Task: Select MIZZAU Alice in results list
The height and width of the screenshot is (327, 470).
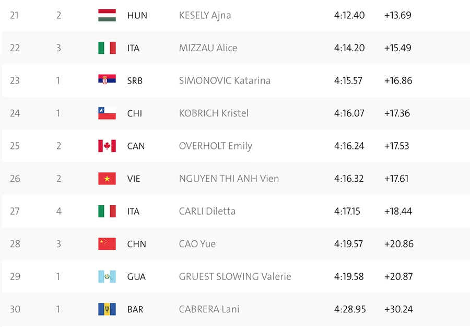Action: coord(208,48)
